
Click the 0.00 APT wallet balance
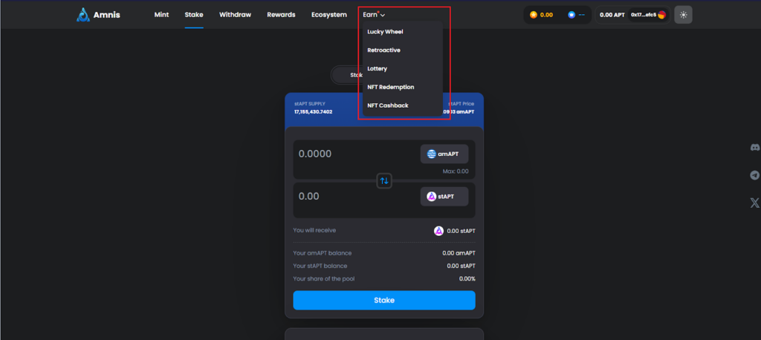click(612, 15)
